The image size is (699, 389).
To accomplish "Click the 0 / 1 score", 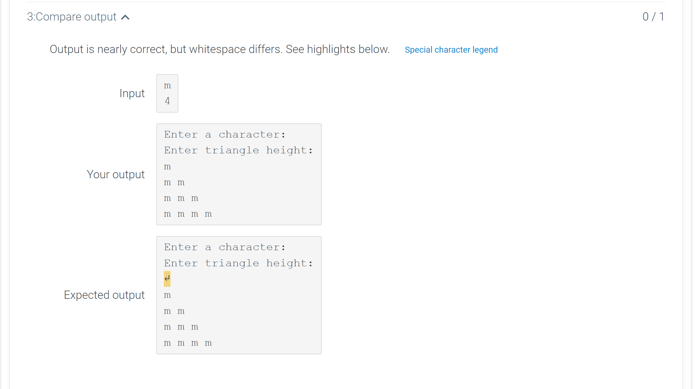I will [x=653, y=17].
